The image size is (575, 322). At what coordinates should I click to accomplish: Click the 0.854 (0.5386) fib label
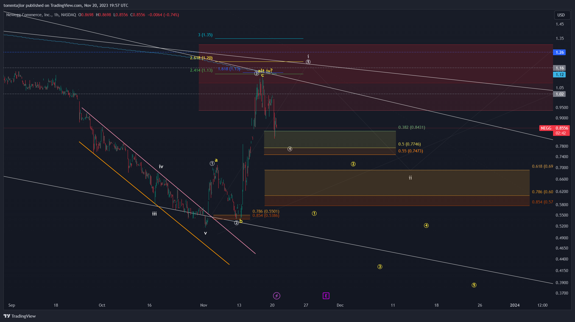266,215
